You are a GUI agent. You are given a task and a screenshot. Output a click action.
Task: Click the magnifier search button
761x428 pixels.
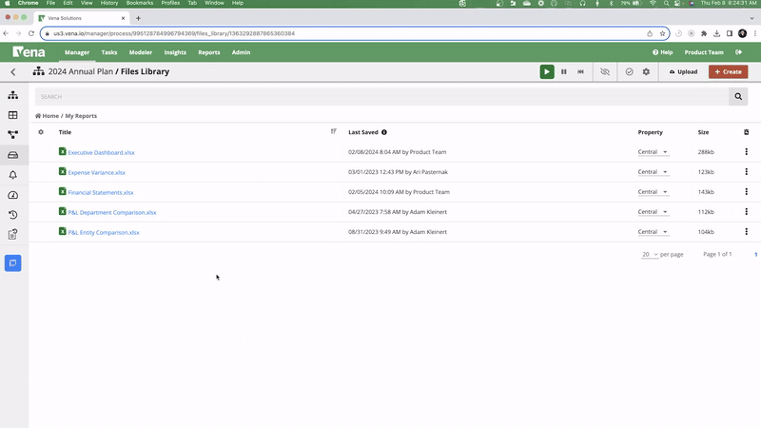(738, 96)
